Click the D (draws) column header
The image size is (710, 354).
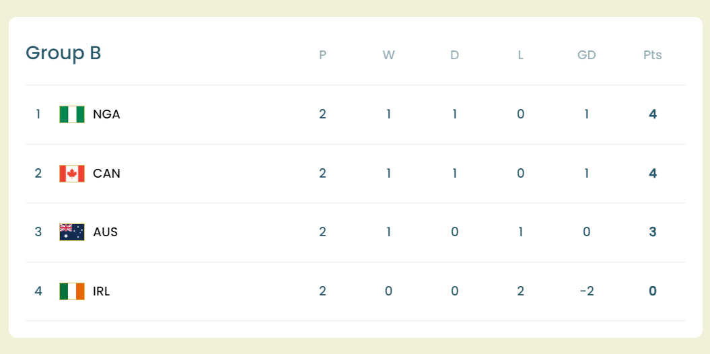[x=454, y=55]
